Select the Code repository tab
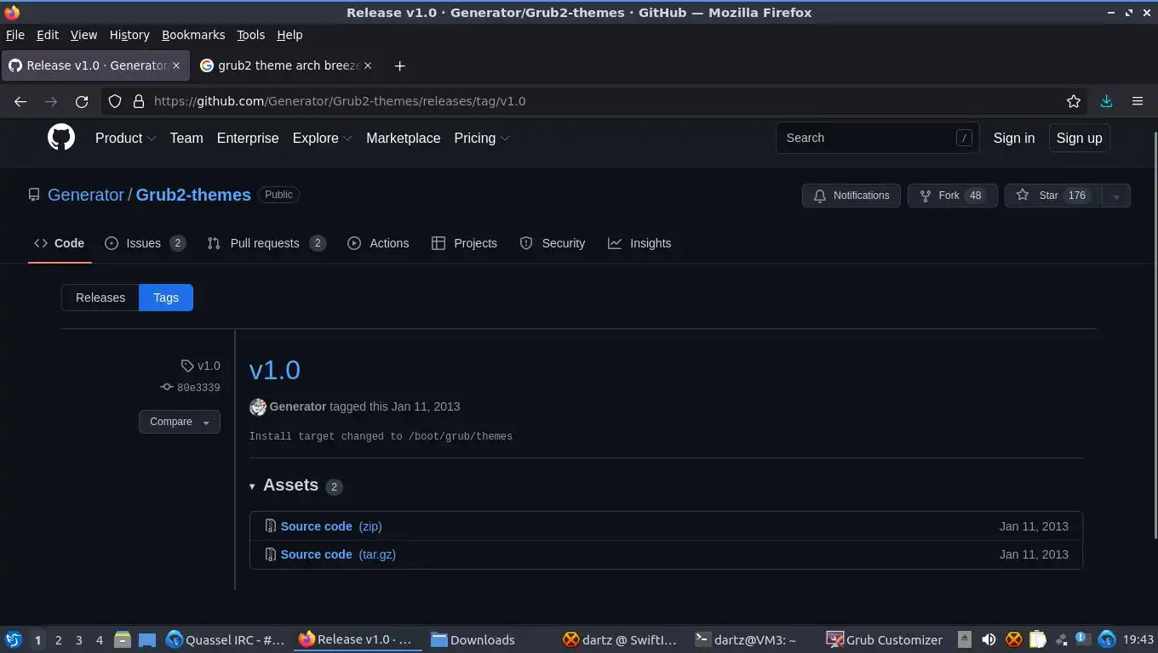 [x=60, y=243]
